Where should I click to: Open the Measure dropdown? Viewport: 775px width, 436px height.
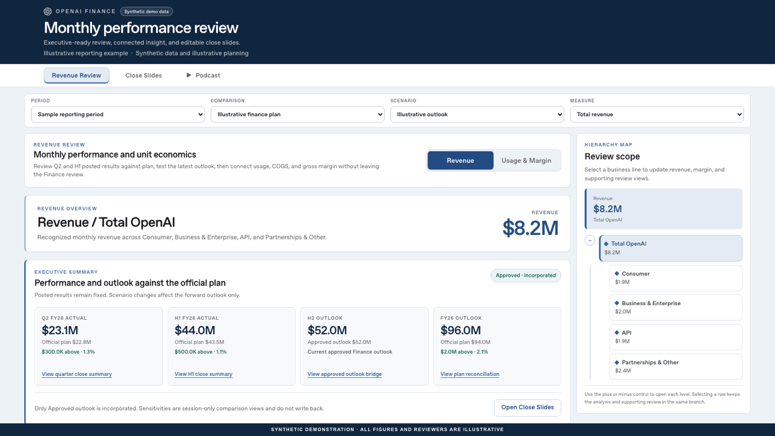pyautogui.click(x=657, y=114)
